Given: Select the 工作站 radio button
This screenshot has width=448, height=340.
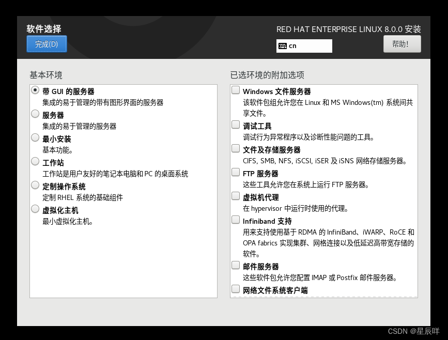Looking at the screenshot, I should (x=35, y=161).
